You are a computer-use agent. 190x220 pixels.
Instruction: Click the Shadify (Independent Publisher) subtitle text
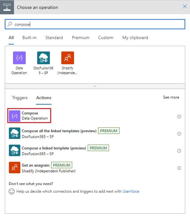49,171
